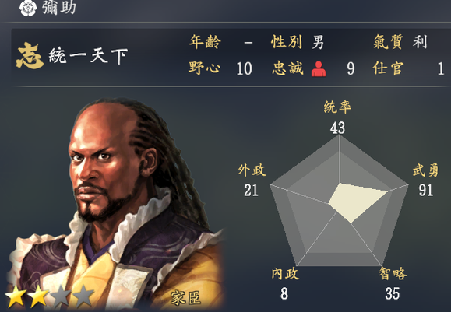The width and height of the screenshot is (451, 312).
Task: Click the 氣質 temperament label
Action: [x=388, y=42]
